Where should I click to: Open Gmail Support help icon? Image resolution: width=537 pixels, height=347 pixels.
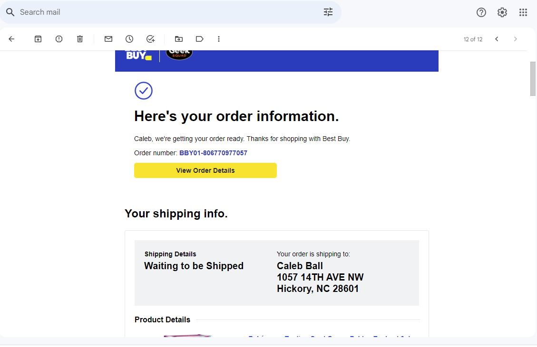[x=481, y=12]
